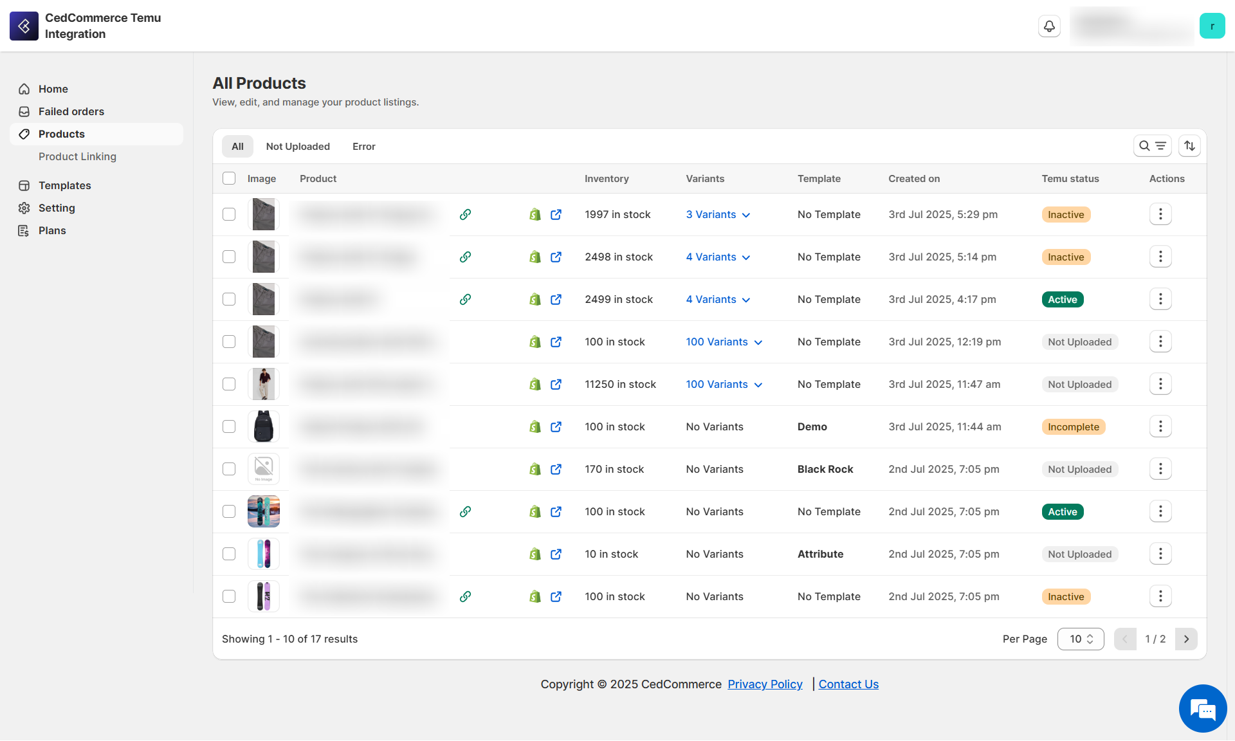Click the Showing 1 - 10 of 17 results text
Image resolution: width=1235 pixels, height=741 pixels.
[289, 639]
